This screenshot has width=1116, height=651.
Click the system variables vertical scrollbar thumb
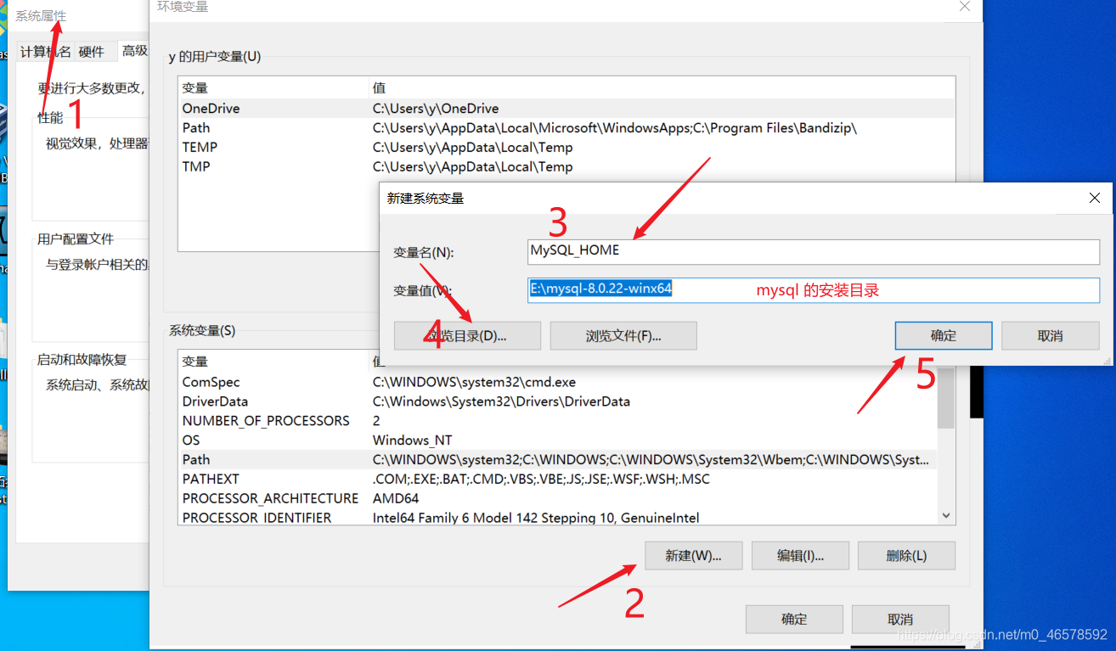tap(946, 399)
